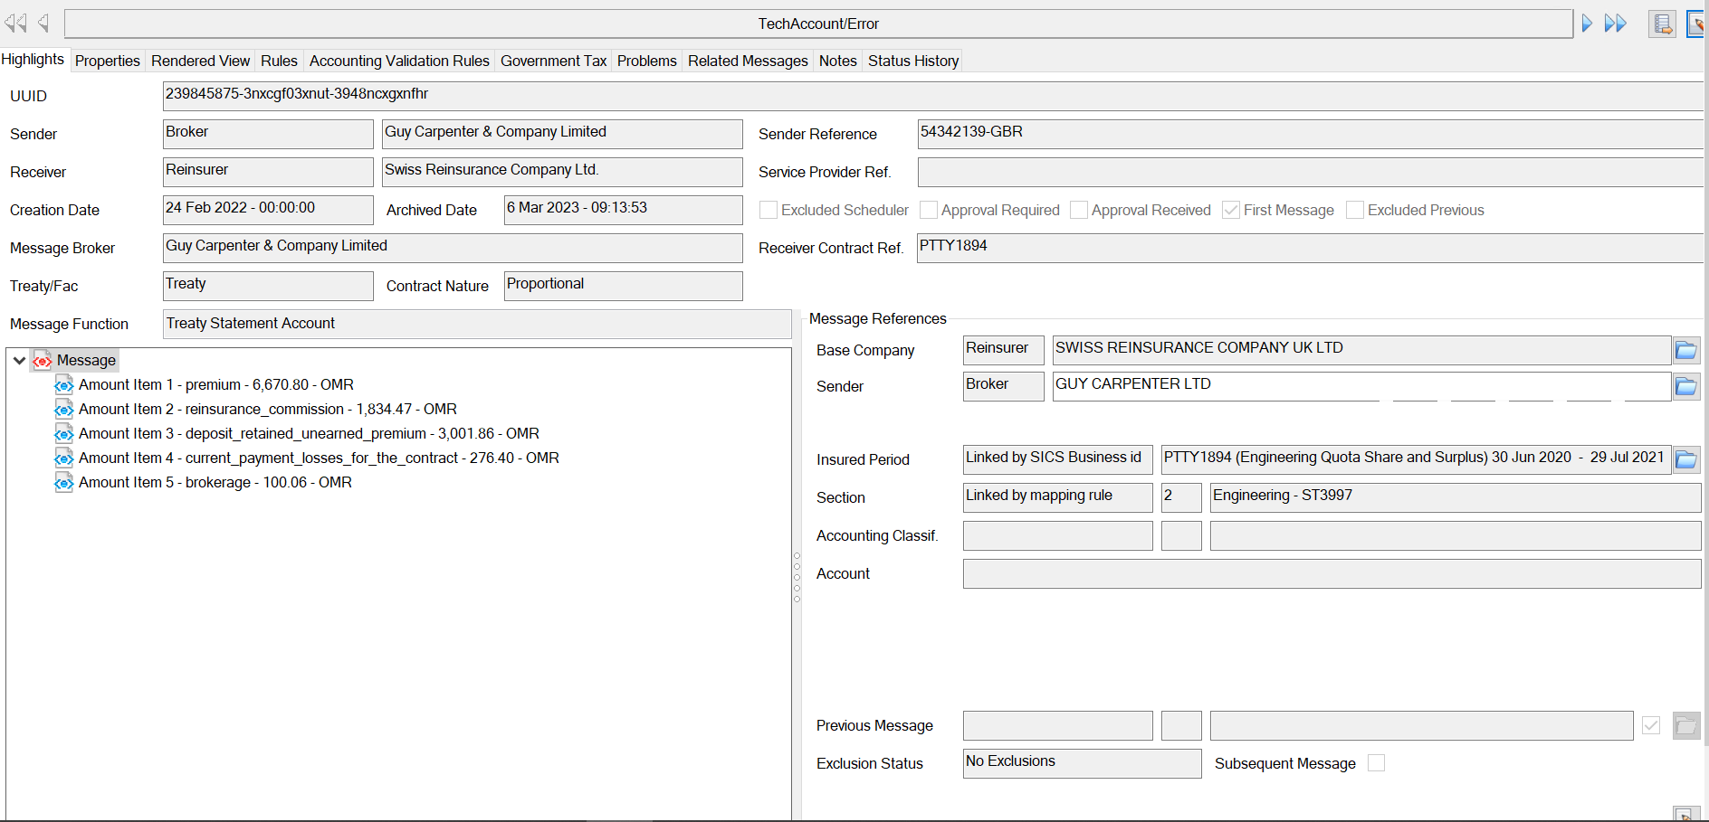The image size is (1709, 822).
Task: Click the double forward-arrow navigation icon
Action: [x=1615, y=24]
